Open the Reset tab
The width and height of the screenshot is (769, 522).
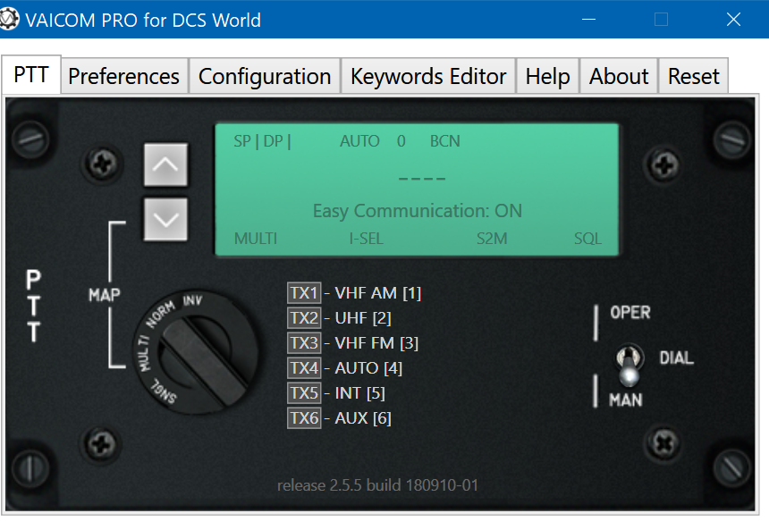(694, 77)
